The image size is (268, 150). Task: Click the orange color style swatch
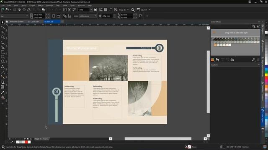[x=215, y=45]
